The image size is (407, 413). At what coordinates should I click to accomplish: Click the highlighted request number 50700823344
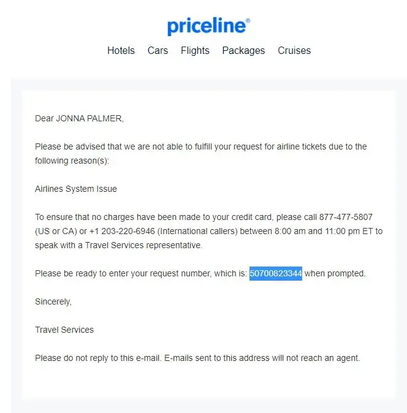point(276,274)
